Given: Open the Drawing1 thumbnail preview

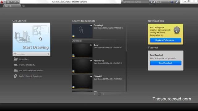Looking at the screenshot, I should 82,31.
